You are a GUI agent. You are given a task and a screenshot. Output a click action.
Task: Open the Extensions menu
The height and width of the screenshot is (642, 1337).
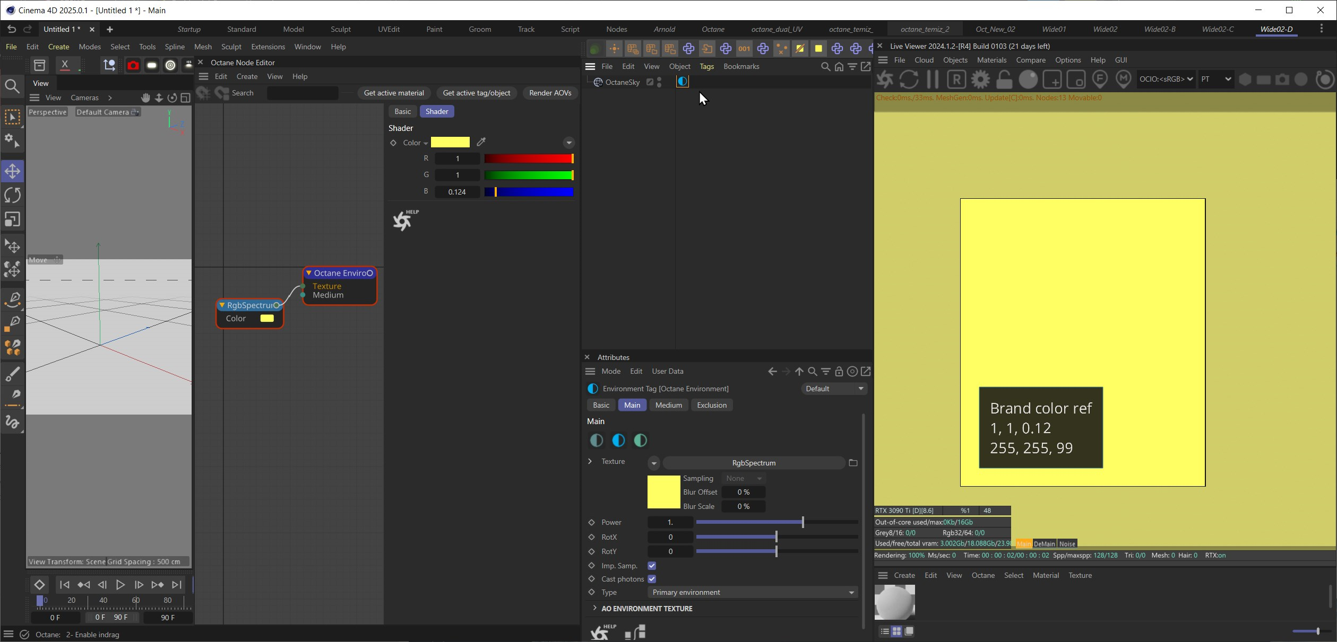268,47
